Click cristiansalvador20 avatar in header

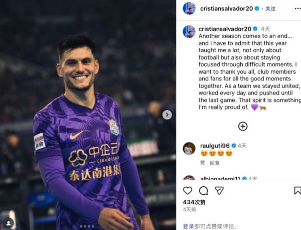189,8
